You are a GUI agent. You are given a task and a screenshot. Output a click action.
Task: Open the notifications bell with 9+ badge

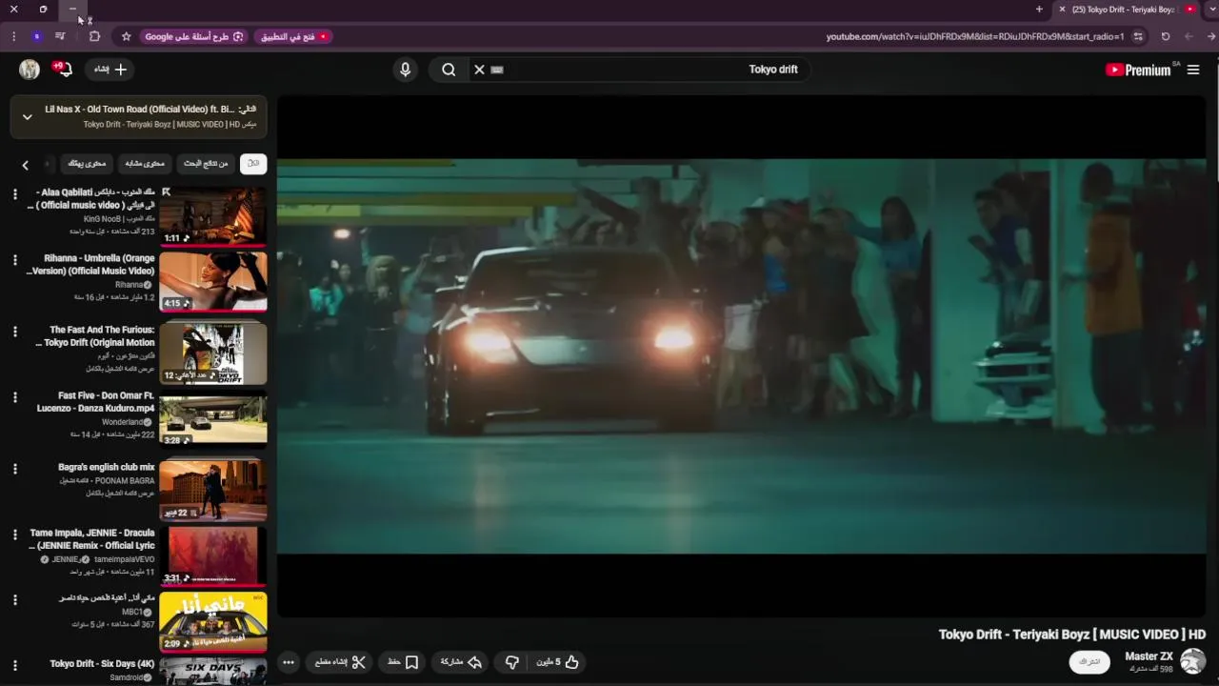point(63,70)
